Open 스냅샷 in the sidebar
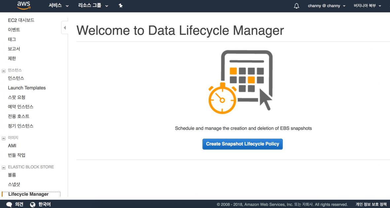This screenshot has height=208, width=390. coord(14,184)
